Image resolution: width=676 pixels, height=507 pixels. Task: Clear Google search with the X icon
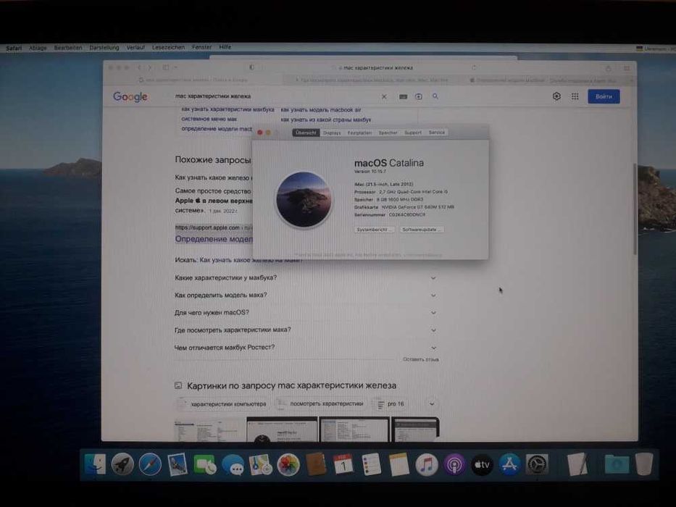384,96
